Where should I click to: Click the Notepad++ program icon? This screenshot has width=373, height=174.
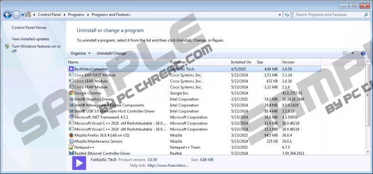coord(71,147)
